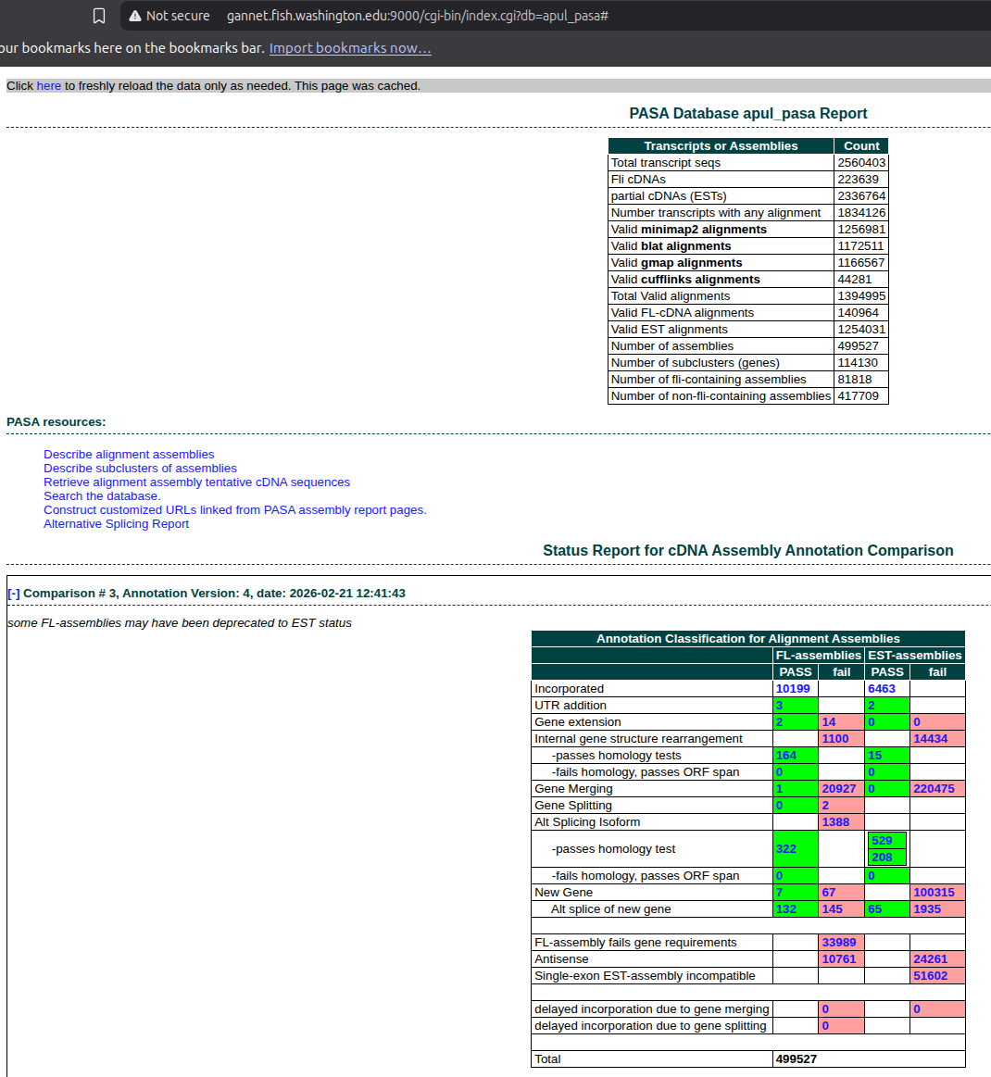Click EST-assemblies Incorporated count 6463
This screenshot has height=1077, width=991.
(x=882, y=689)
